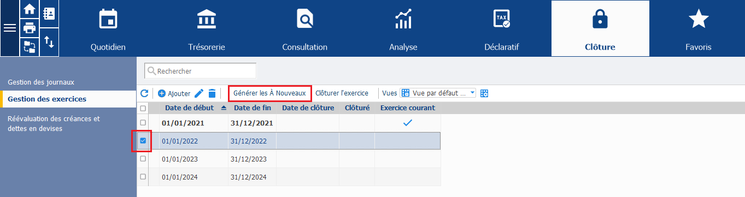This screenshot has width=745, height=197.
Task: Open the hamburger menu icon
Action: point(10,28)
